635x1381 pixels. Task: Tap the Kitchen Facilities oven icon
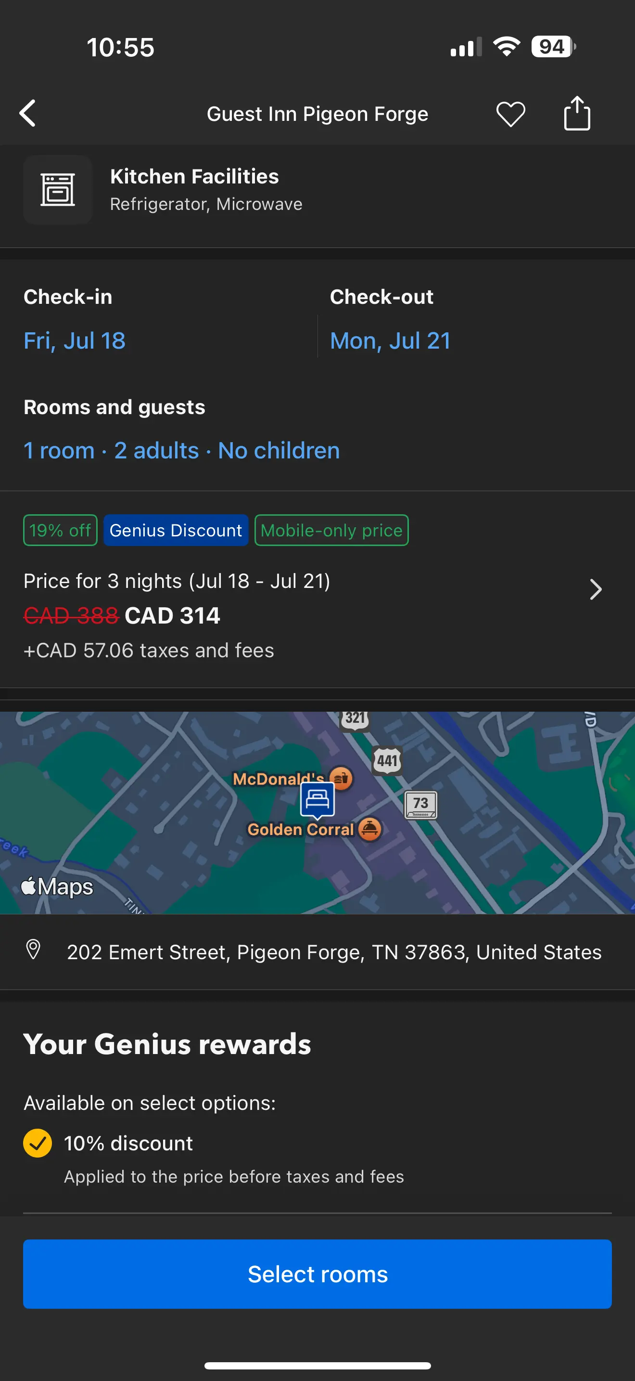pos(58,190)
